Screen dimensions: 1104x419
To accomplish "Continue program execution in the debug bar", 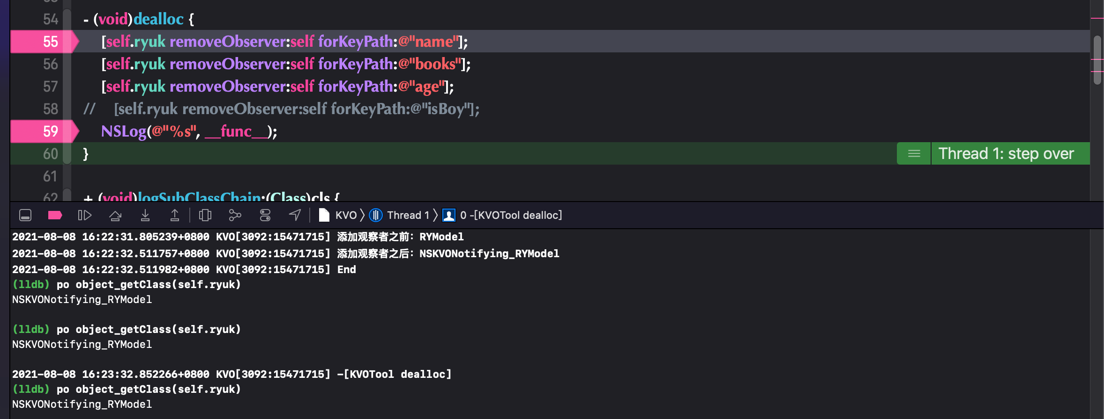I will 85,215.
